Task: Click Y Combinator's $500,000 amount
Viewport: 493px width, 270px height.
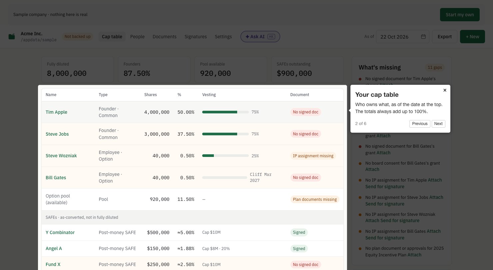Action: click(x=158, y=232)
